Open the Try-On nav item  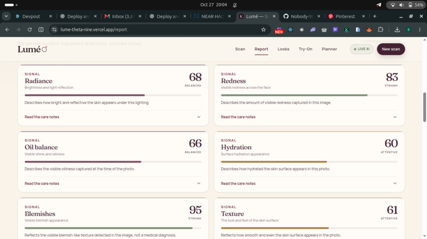pos(305,49)
